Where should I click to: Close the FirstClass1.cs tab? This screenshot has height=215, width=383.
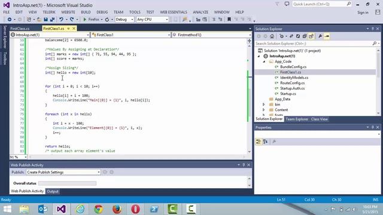coord(74,29)
